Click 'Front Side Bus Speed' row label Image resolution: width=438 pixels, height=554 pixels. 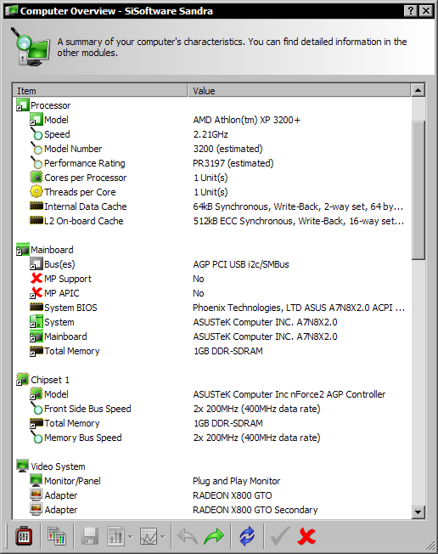pyautogui.click(x=87, y=409)
